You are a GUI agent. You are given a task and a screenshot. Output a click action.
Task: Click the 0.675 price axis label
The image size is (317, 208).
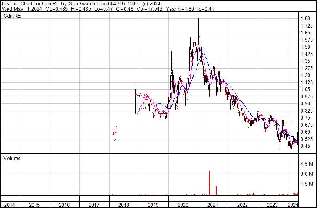(x=307, y=125)
